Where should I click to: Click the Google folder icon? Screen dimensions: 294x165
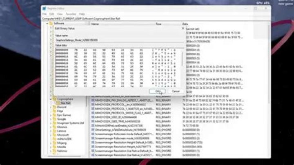click(x=55, y=119)
